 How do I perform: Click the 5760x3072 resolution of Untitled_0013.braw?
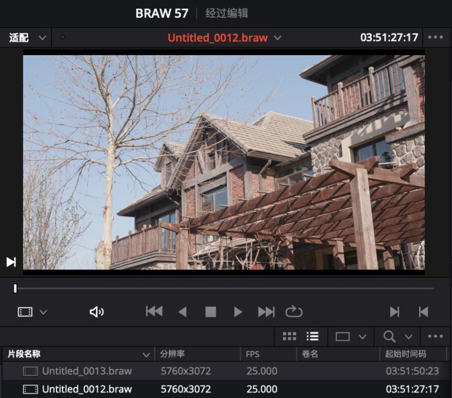[186, 371]
